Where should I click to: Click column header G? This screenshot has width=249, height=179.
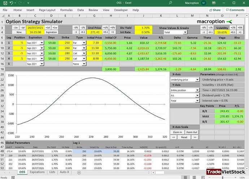(x=94, y=16)
